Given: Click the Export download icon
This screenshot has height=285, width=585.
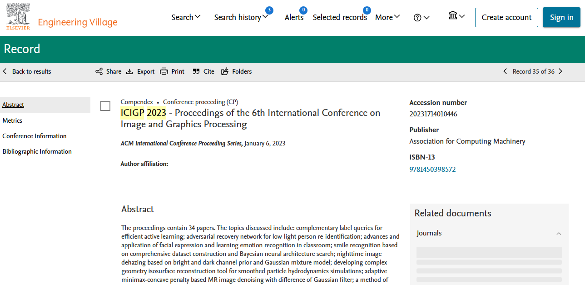Looking at the screenshot, I should [129, 71].
